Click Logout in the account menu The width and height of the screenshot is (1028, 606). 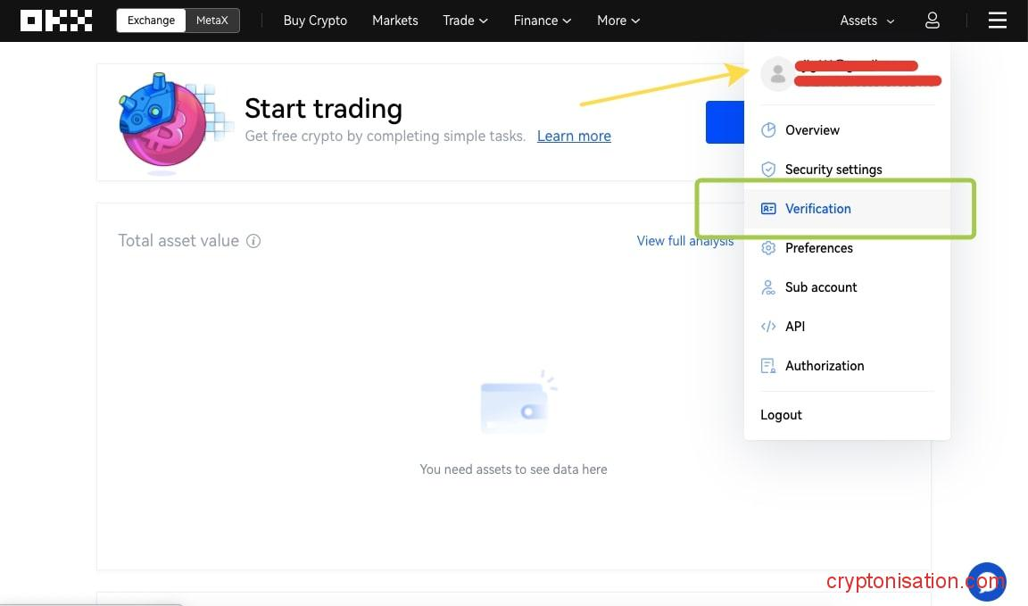781,415
